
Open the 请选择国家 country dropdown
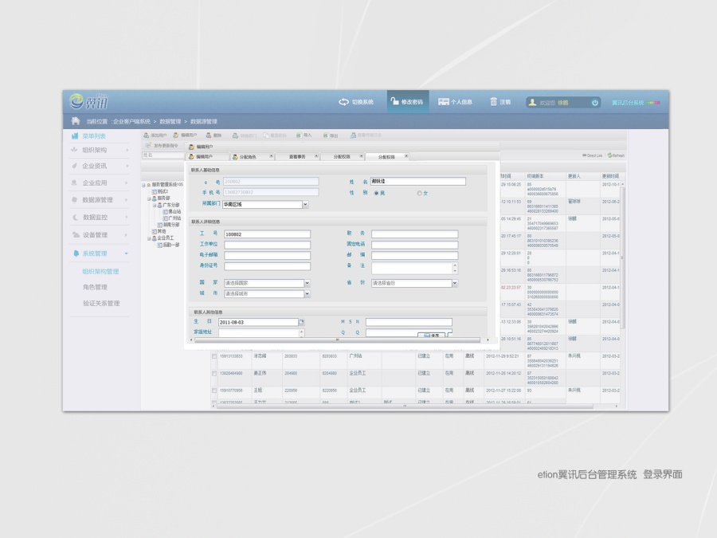[308, 284]
